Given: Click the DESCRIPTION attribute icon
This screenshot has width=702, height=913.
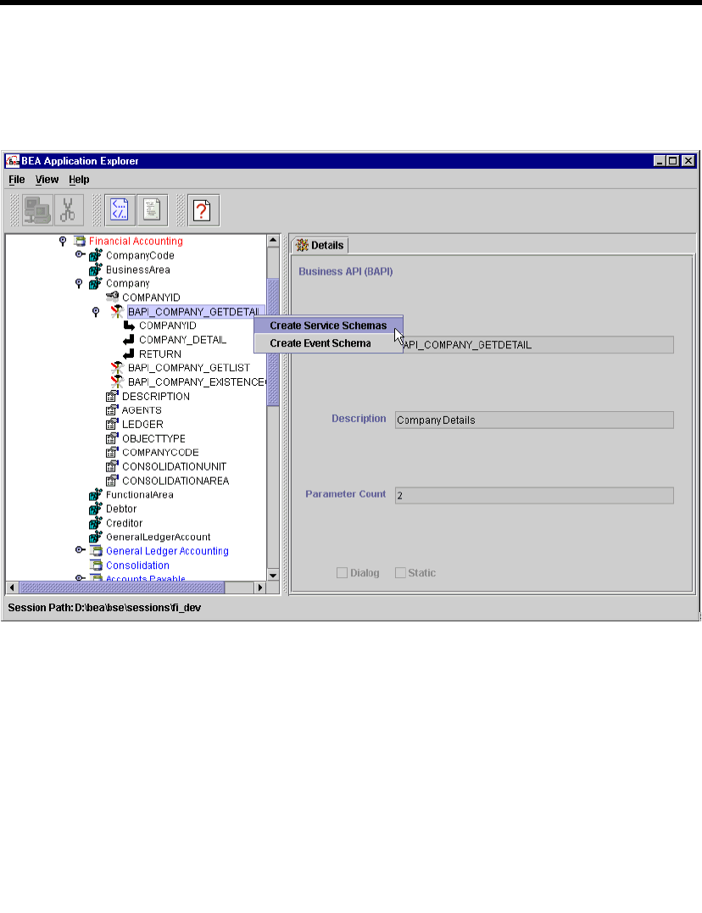Looking at the screenshot, I should click(x=113, y=396).
